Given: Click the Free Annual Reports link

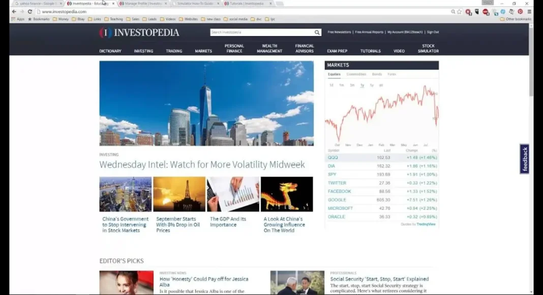Looking at the screenshot, I should click(369, 32).
